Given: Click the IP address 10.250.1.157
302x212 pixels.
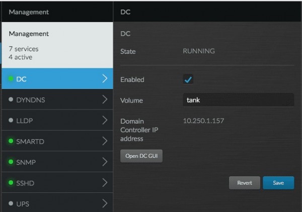Looking at the screenshot, I should tap(203, 121).
